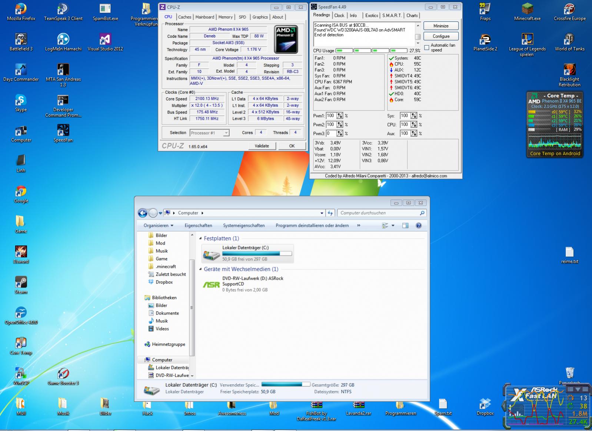Open Visual Studio 2012 shortcut
This screenshot has height=431, width=592.
click(106, 42)
